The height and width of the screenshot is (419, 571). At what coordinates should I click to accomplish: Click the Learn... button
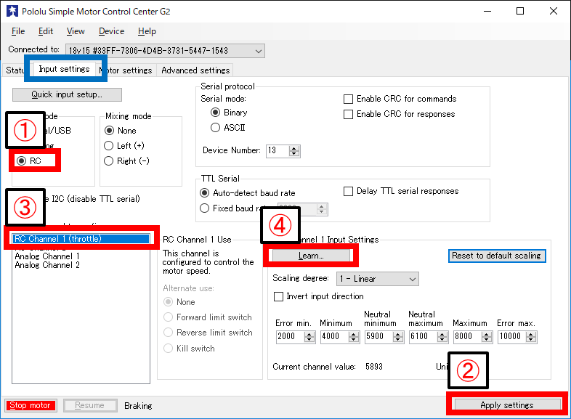(x=311, y=256)
